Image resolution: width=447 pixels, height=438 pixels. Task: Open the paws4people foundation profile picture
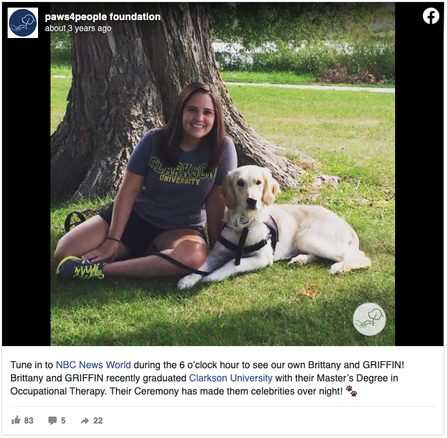click(23, 23)
